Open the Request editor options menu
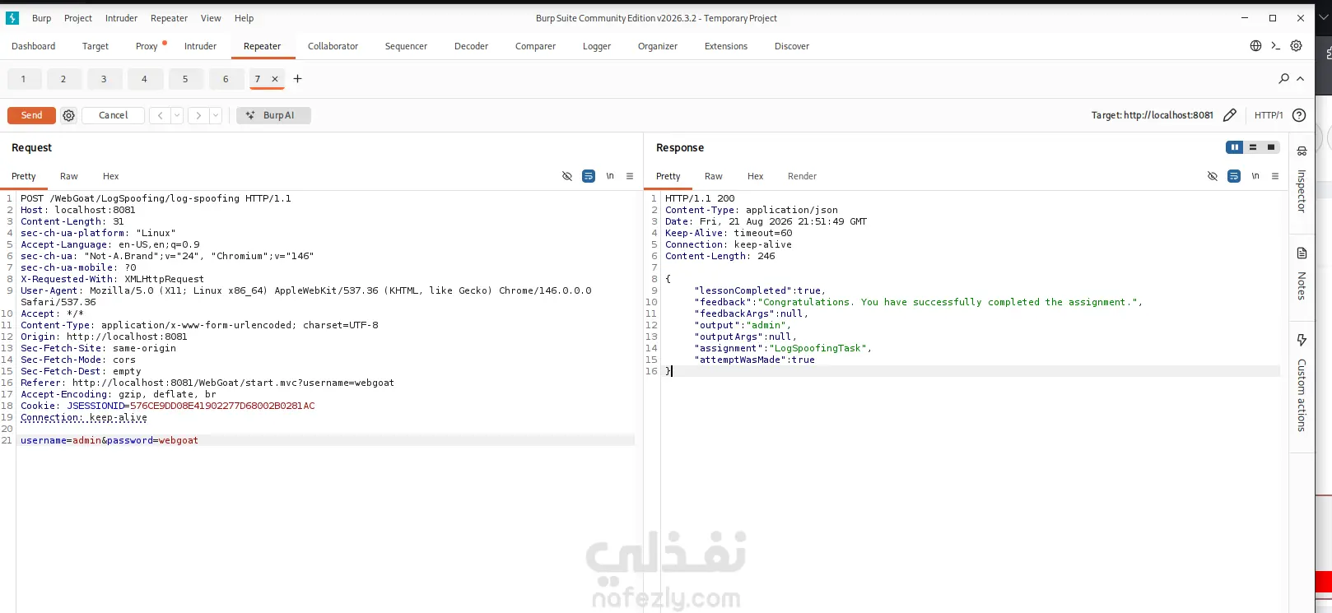The height and width of the screenshot is (613, 1332). pos(630,176)
